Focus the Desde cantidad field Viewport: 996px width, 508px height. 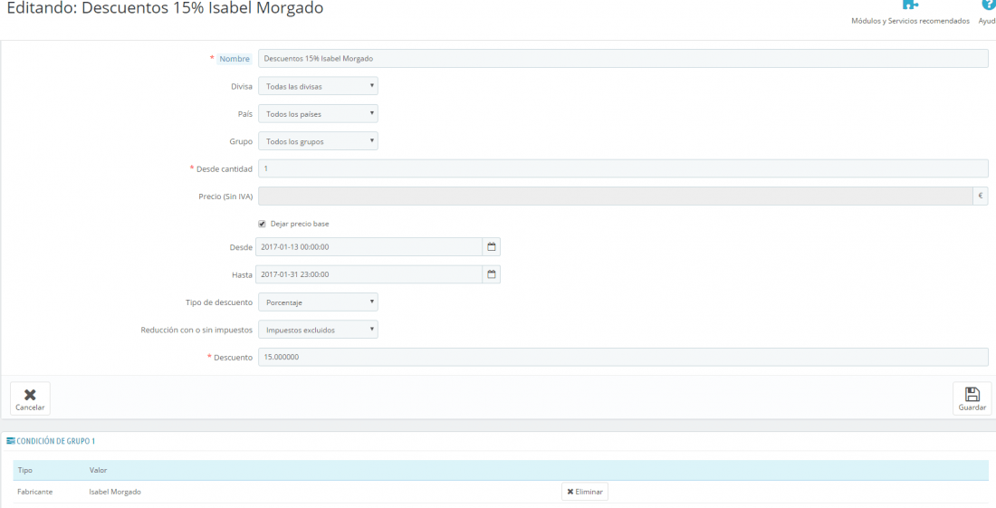tap(623, 168)
